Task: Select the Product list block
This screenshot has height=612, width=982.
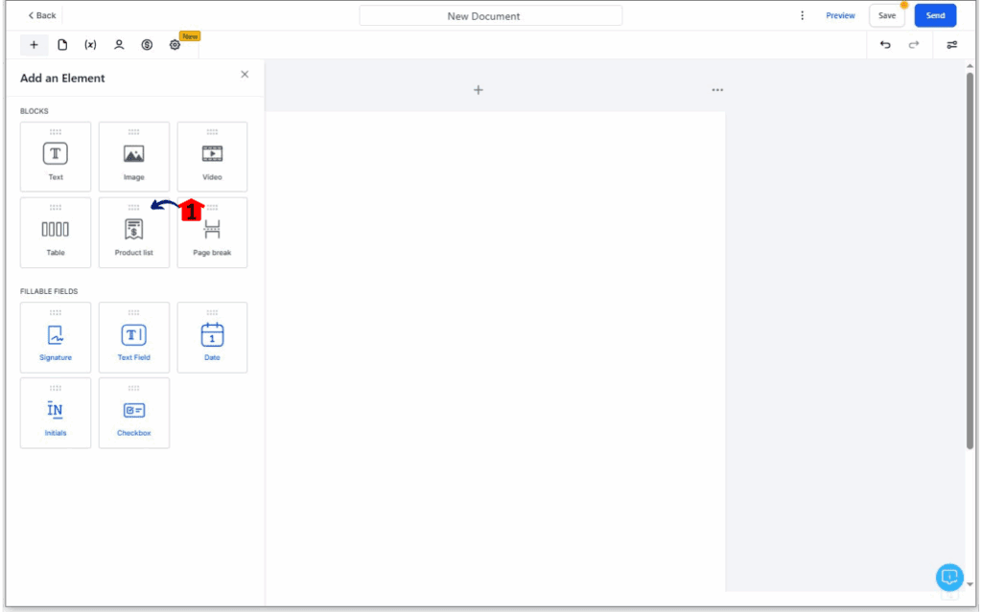Action: pyautogui.click(x=134, y=233)
